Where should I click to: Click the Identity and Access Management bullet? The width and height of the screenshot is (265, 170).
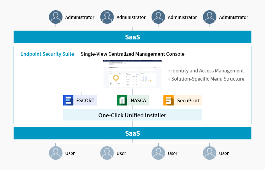coord(207,71)
